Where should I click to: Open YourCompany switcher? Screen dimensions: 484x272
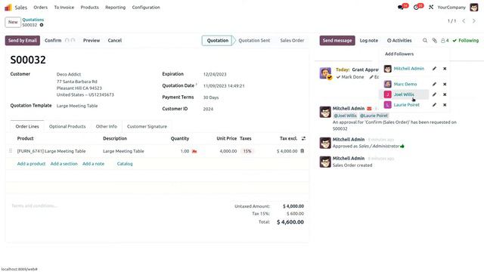451,7
